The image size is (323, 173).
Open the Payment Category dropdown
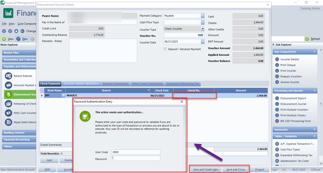(x=202, y=16)
